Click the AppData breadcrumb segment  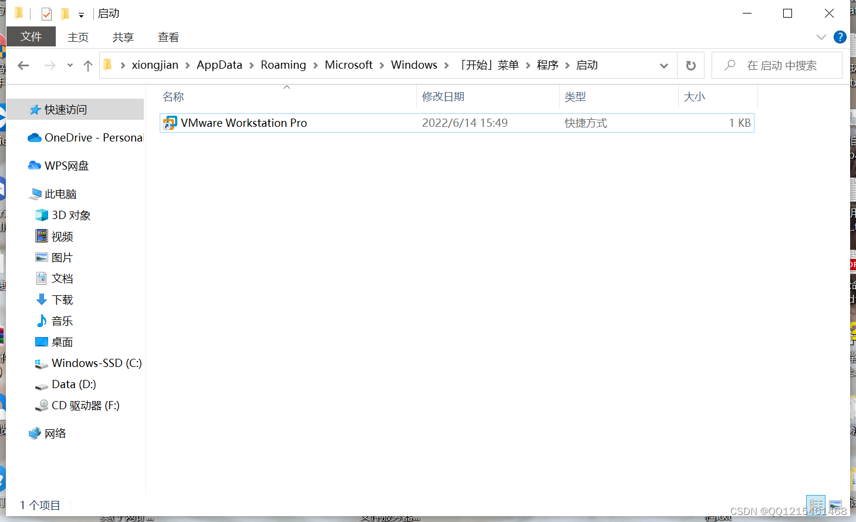(x=220, y=65)
